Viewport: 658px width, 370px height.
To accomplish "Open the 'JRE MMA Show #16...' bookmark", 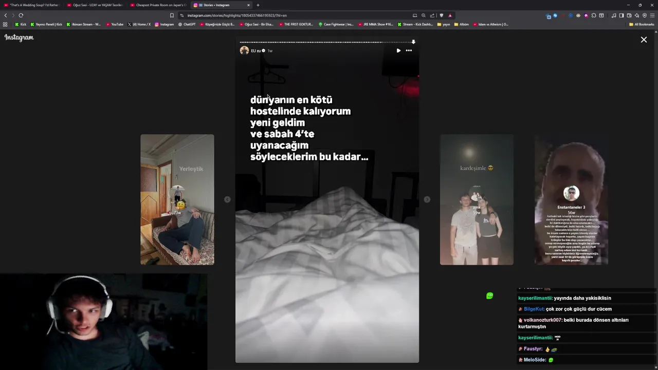I will pos(375,24).
